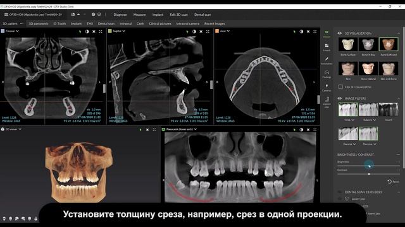Adjust the Contrast slider
This screenshot has width=405, height=227.
pos(368,174)
